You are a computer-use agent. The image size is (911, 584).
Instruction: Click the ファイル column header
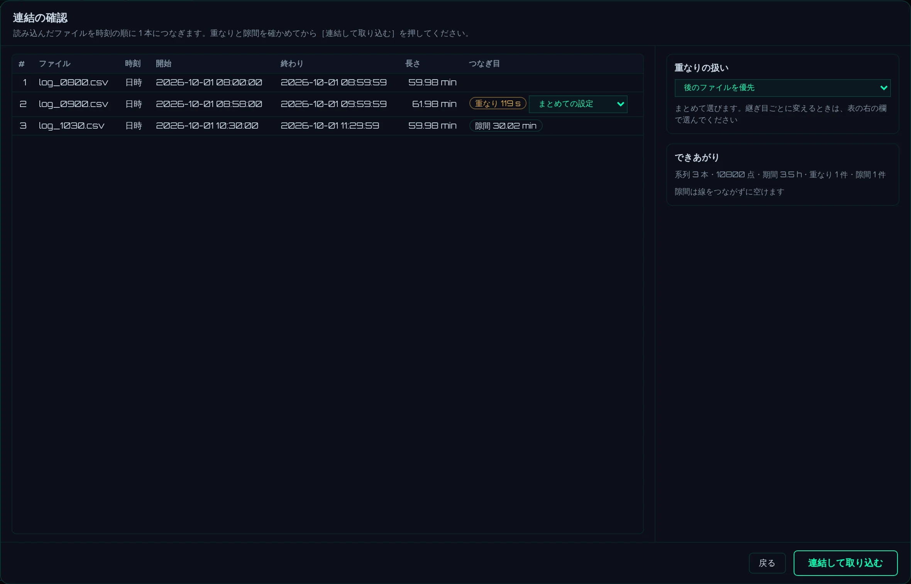click(54, 63)
